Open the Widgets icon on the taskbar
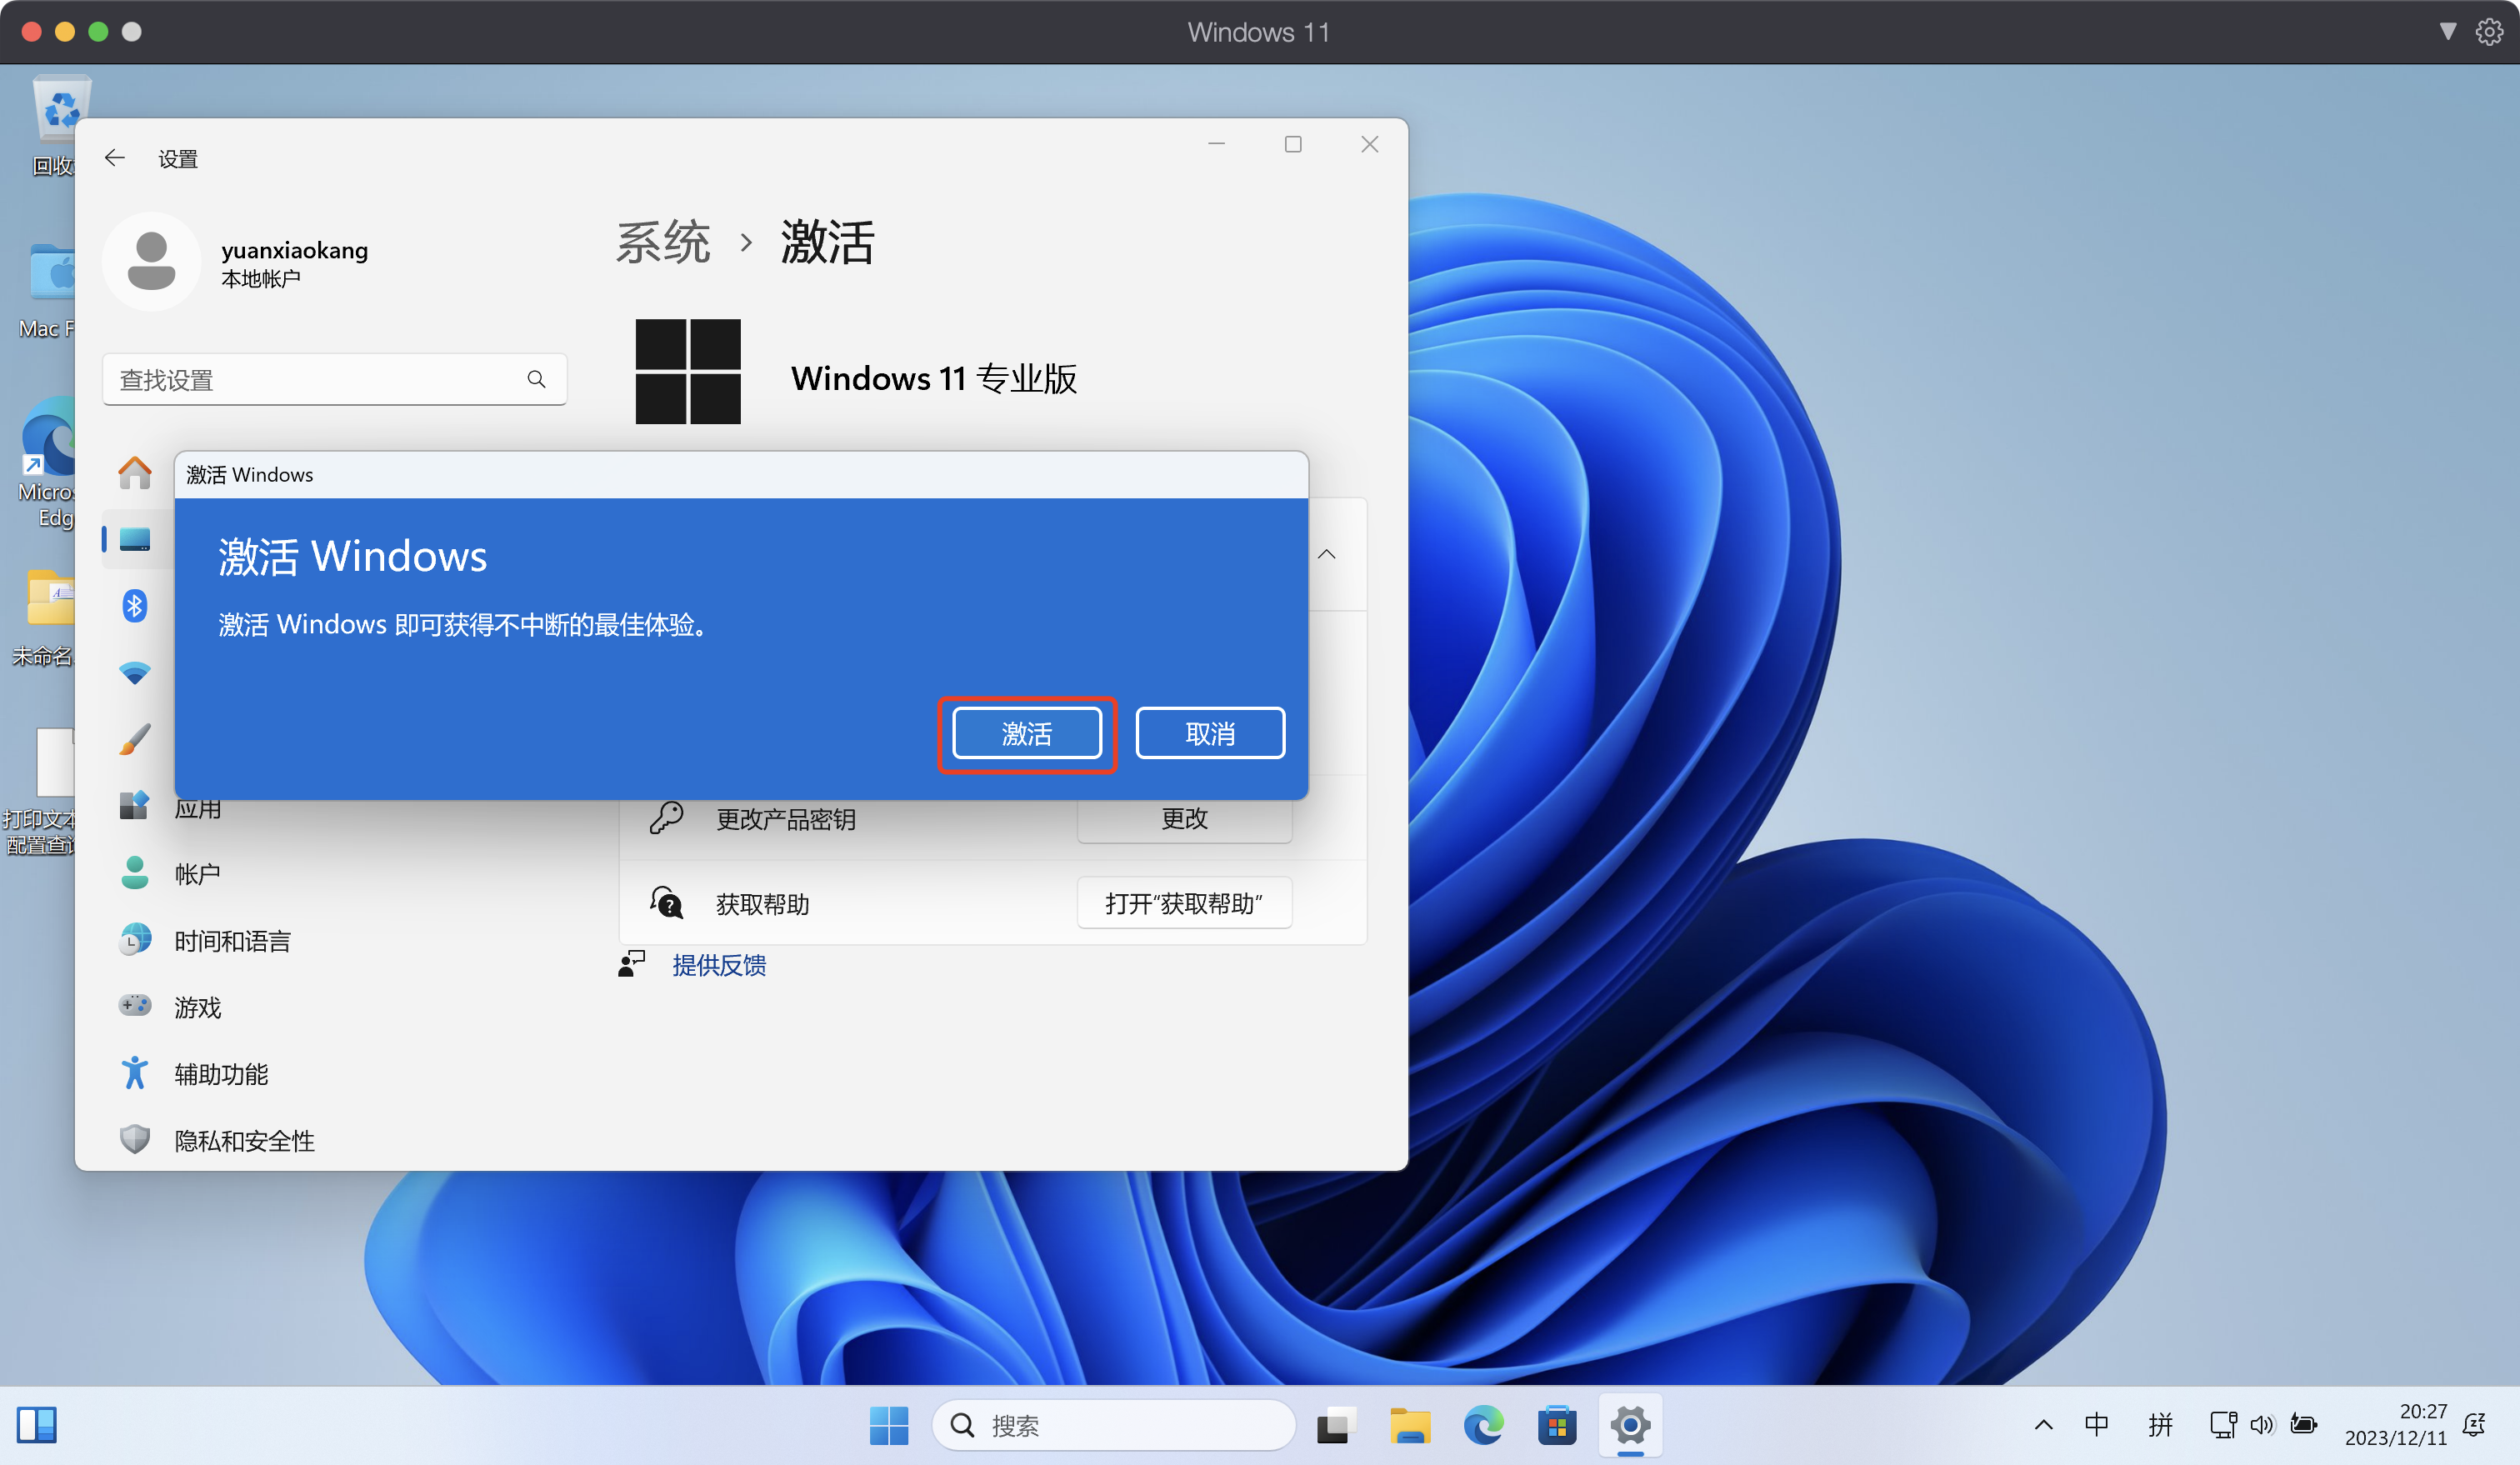The height and width of the screenshot is (1465, 2520). (37, 1425)
